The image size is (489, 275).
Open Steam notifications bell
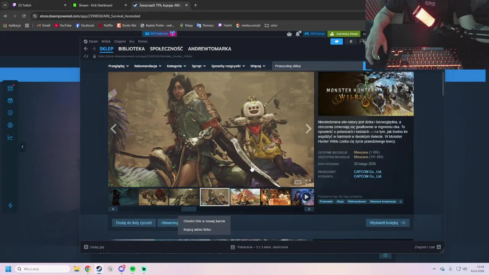351,41
